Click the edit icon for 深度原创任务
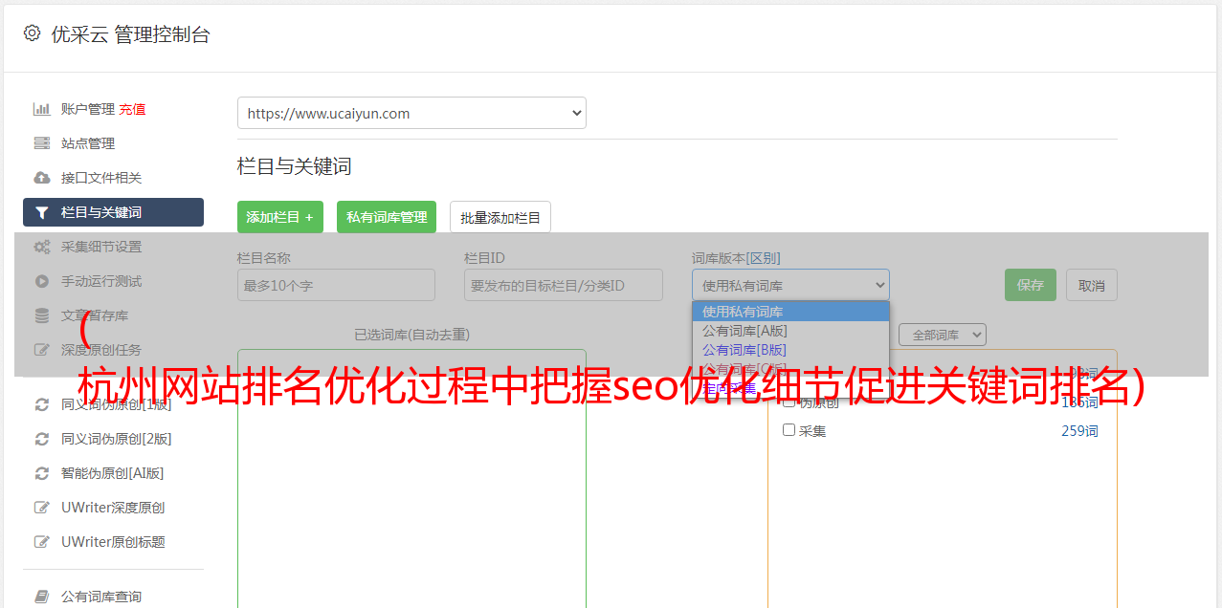Screen dimensions: 1222x608 tap(41, 350)
